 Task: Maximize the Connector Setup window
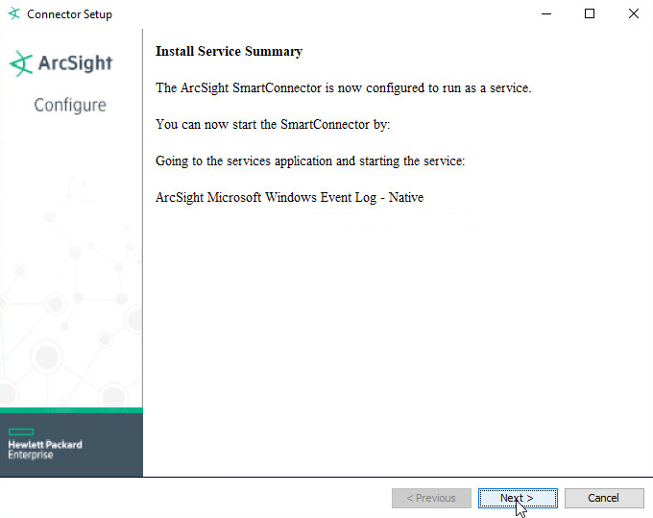click(590, 13)
